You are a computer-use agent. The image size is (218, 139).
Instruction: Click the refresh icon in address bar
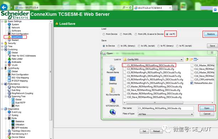tap(130, 7)
